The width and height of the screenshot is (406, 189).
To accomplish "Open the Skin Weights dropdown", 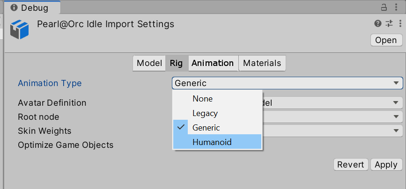I will coord(332,131).
